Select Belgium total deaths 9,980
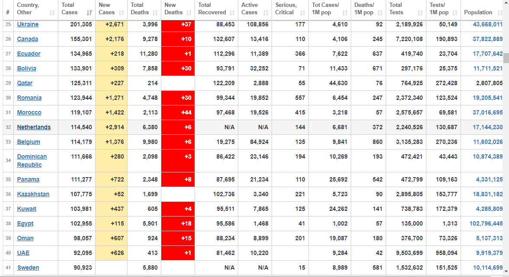 (x=150, y=142)
